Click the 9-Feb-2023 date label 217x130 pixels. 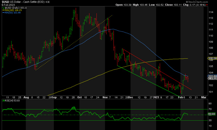coord(8,5)
